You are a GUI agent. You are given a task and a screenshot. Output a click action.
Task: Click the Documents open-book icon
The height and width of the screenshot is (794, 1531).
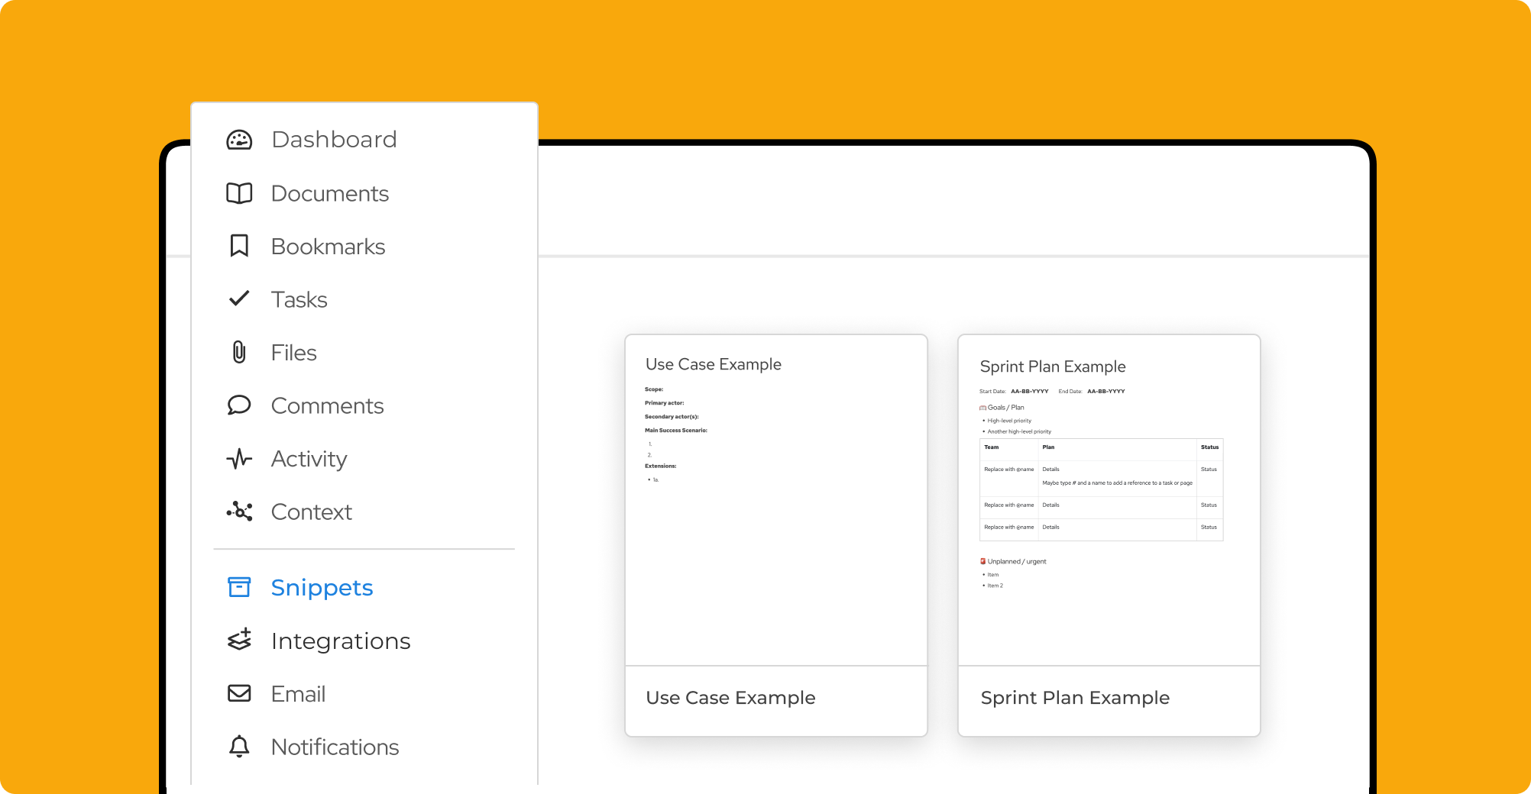click(239, 193)
